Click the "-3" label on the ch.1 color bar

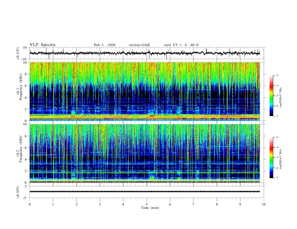pos(277,75)
